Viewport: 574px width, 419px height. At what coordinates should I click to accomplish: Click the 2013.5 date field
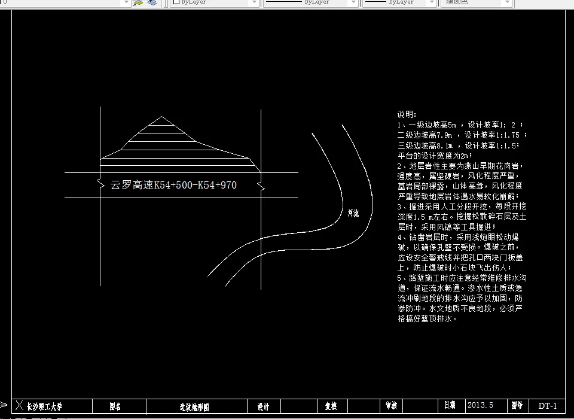pos(481,406)
